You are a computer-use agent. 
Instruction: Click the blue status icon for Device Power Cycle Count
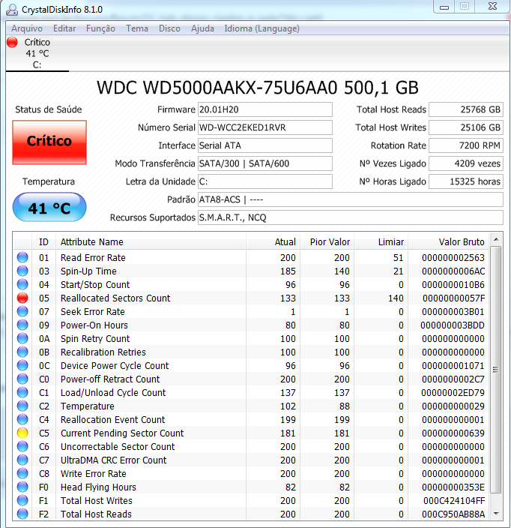pyautogui.click(x=22, y=365)
